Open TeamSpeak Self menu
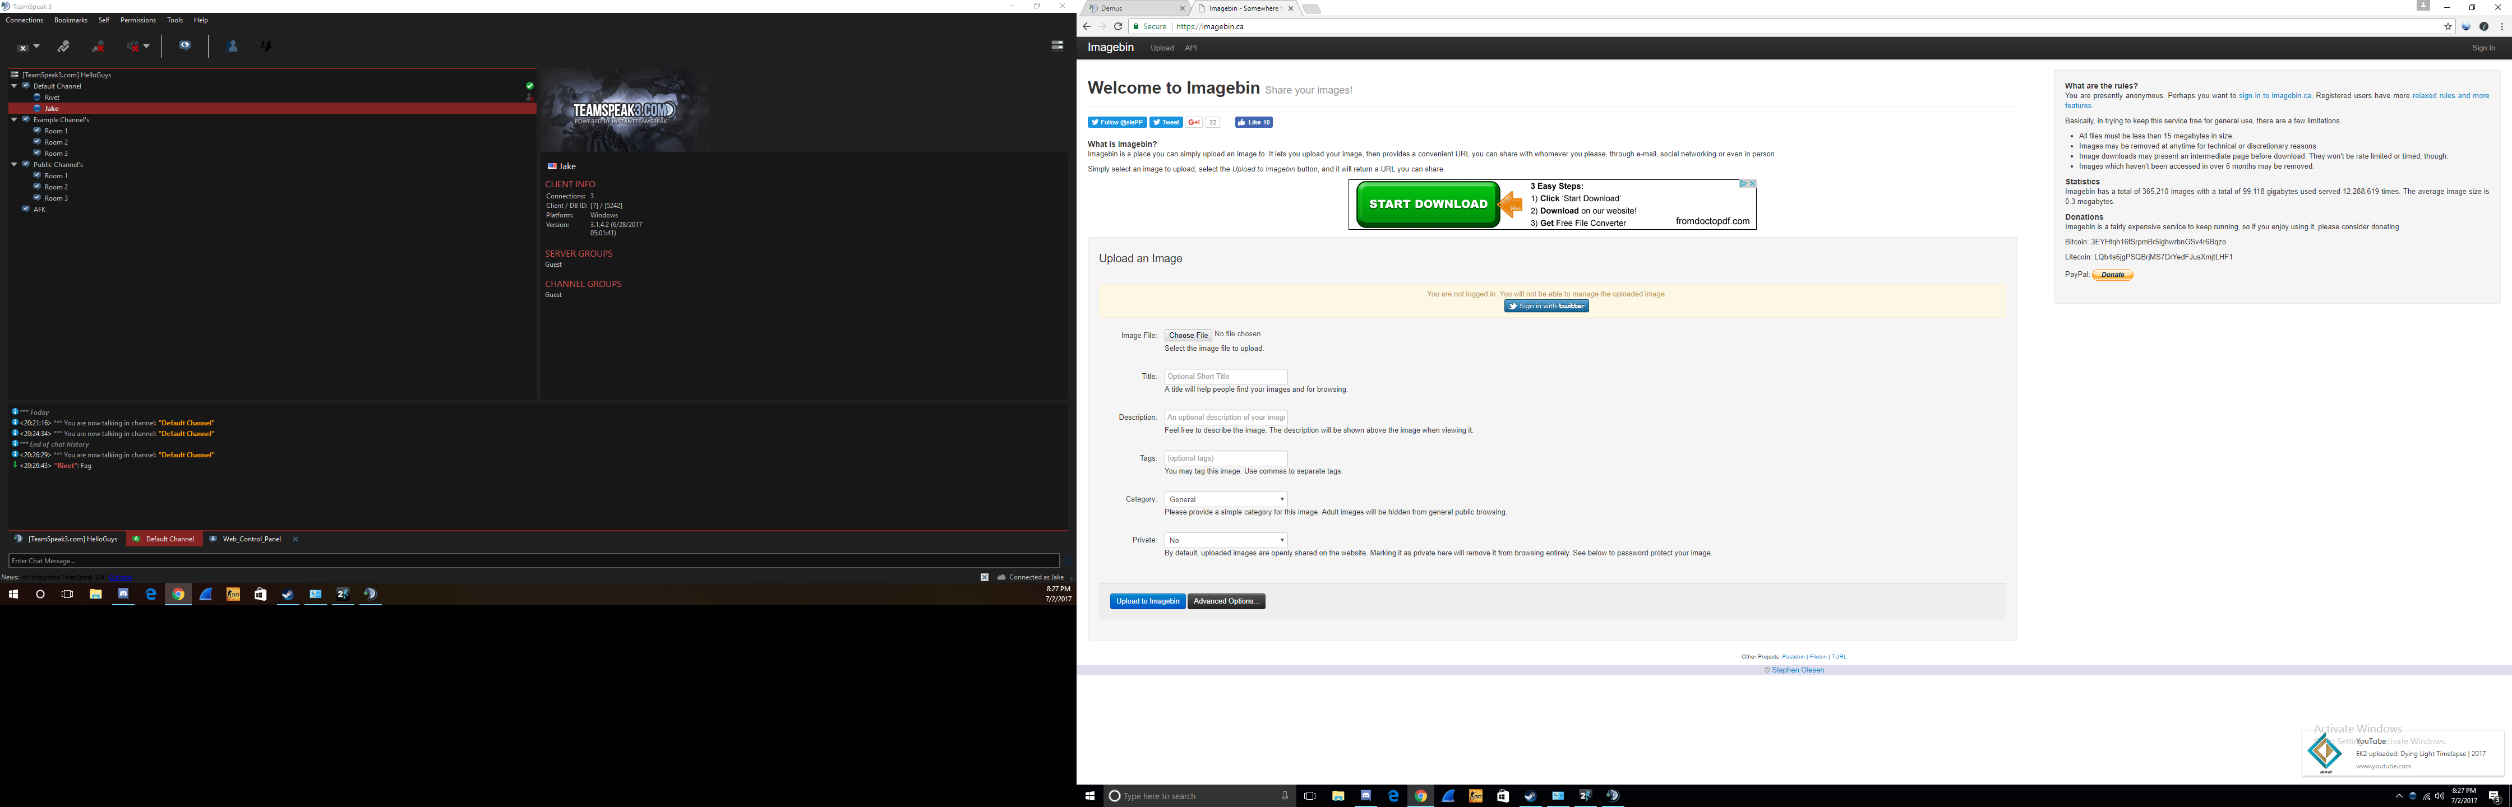This screenshot has height=807, width=2512. (103, 20)
